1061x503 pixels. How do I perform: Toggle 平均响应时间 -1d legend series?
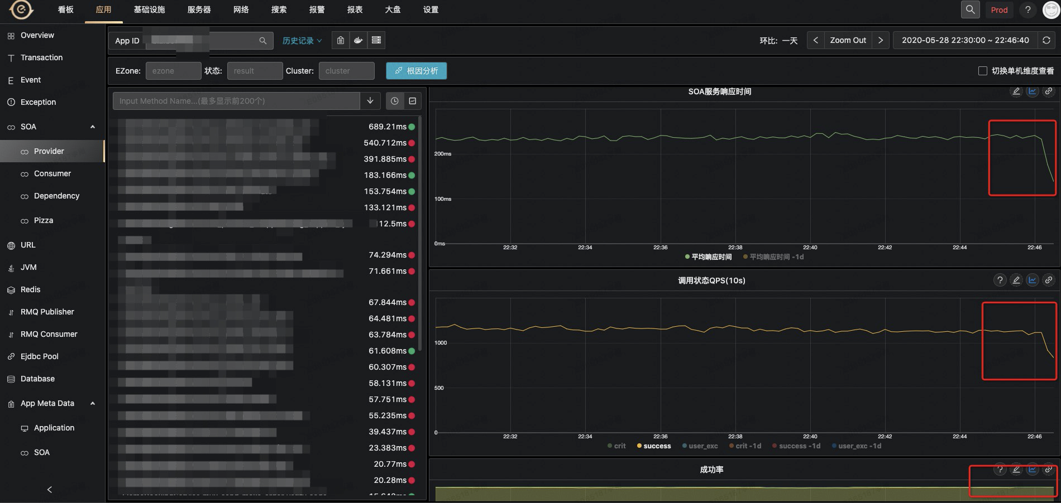[773, 257]
